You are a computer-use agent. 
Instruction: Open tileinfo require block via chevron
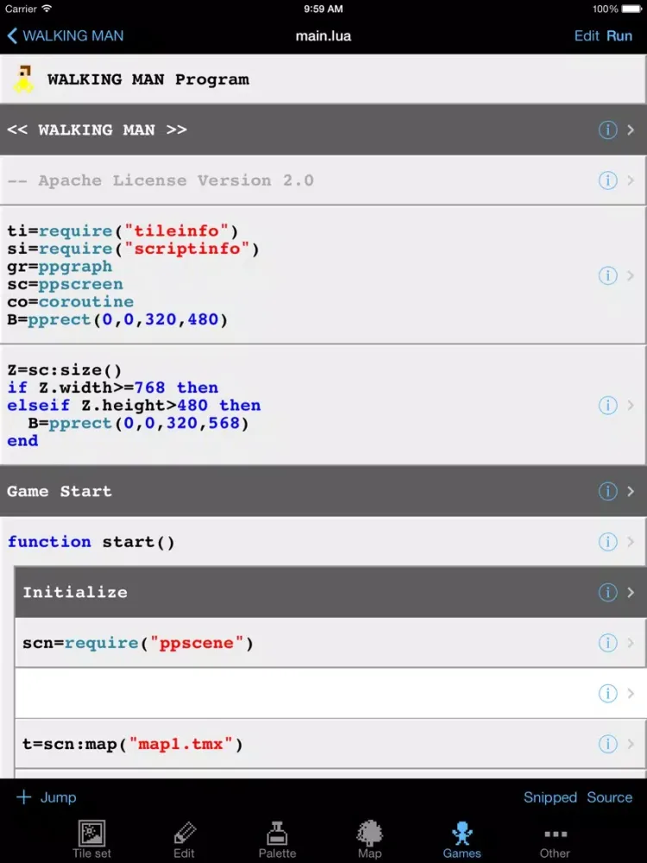(x=631, y=275)
